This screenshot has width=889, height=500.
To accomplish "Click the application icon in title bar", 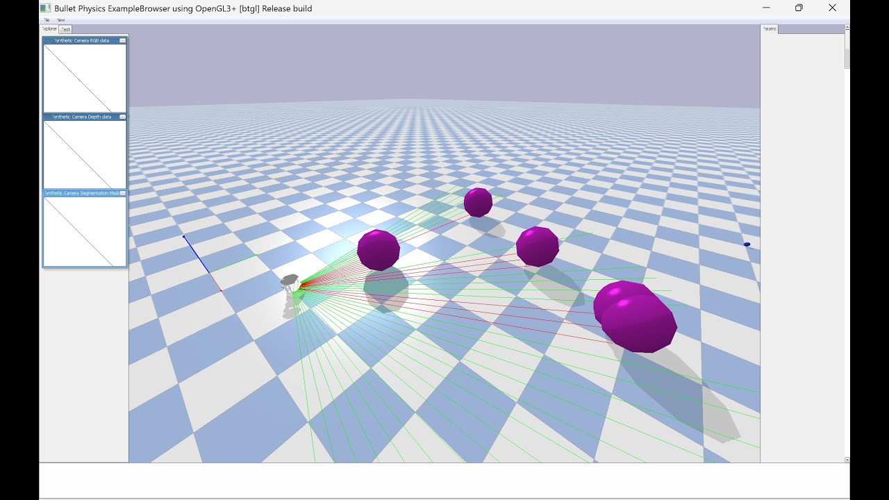I will 45,8.
